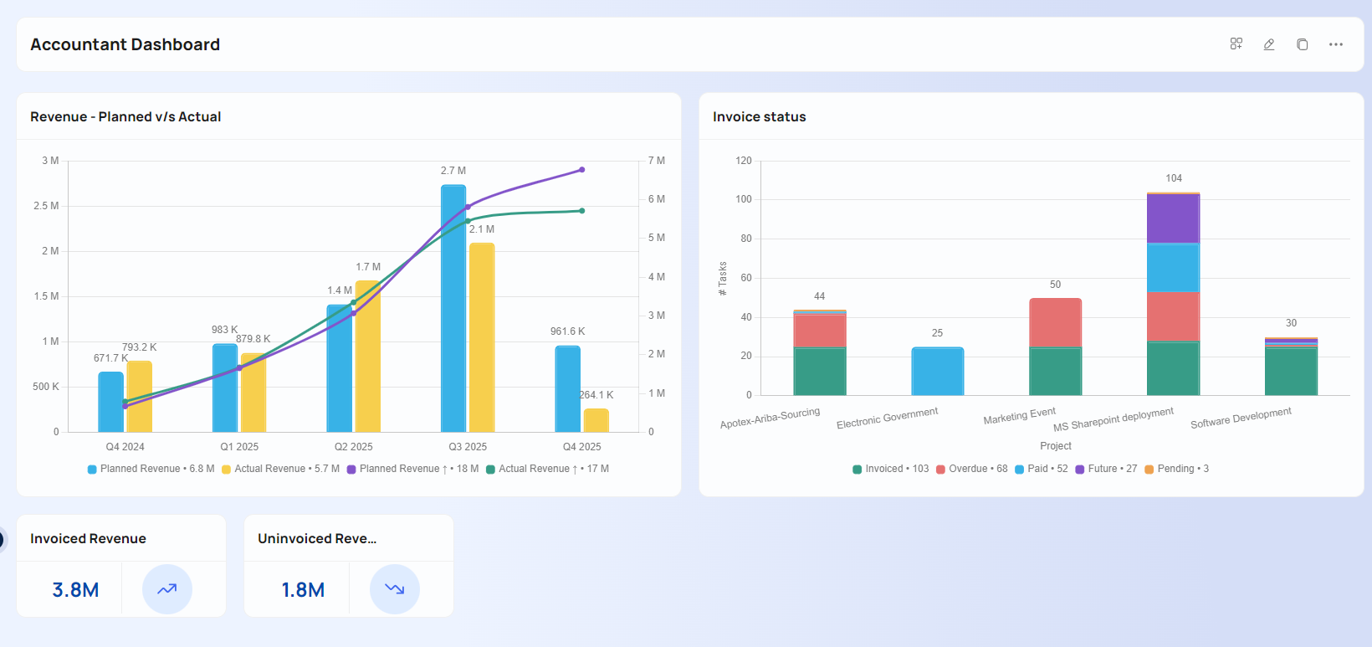Click the downward trend icon on Uninvoiced Revenue
Screen dimensions: 1372x647
[x=395, y=589]
